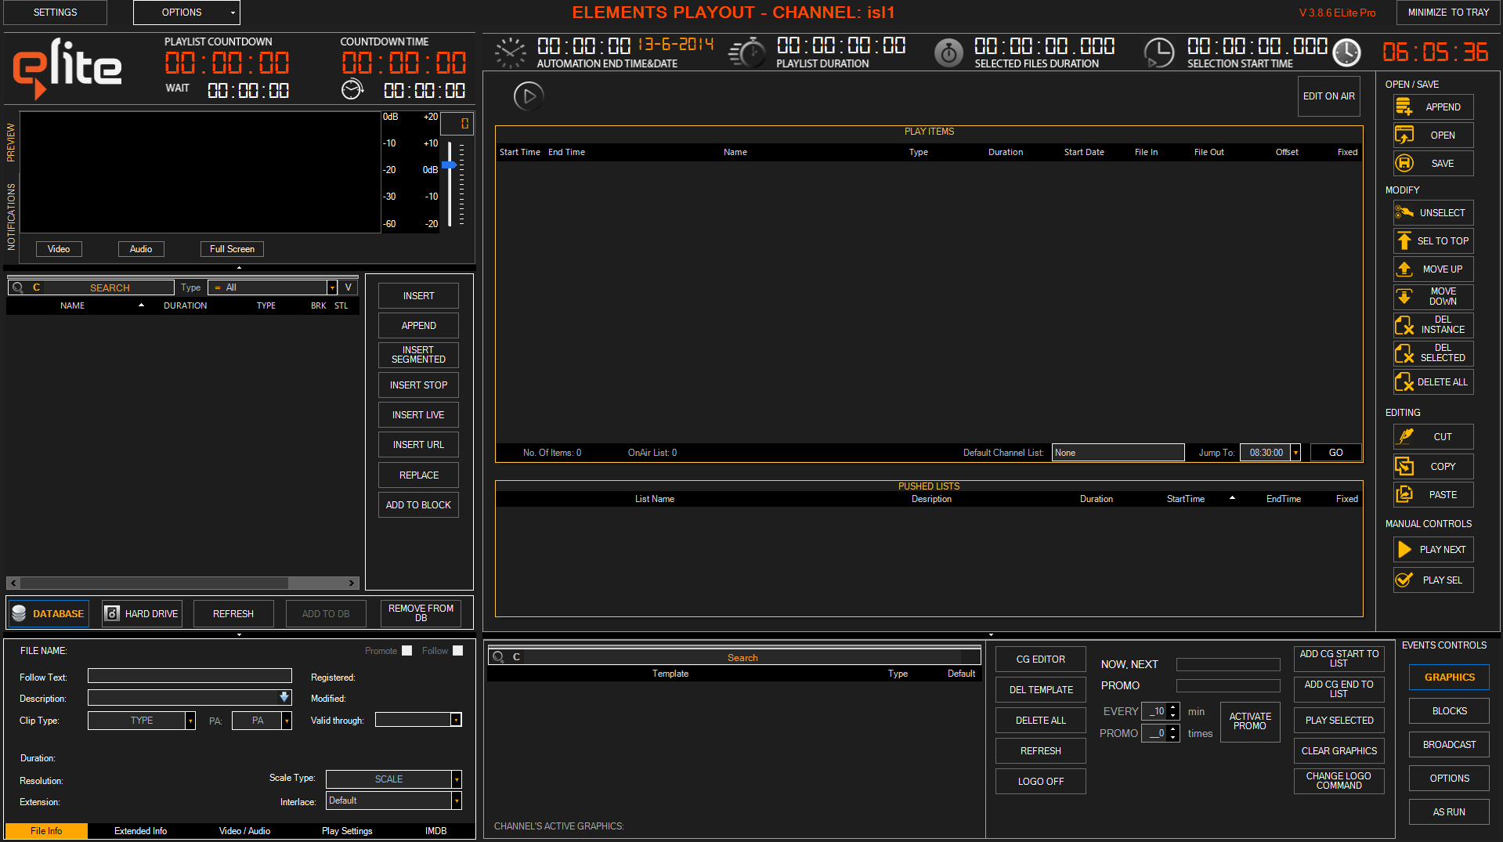Click the GO button

click(x=1335, y=453)
